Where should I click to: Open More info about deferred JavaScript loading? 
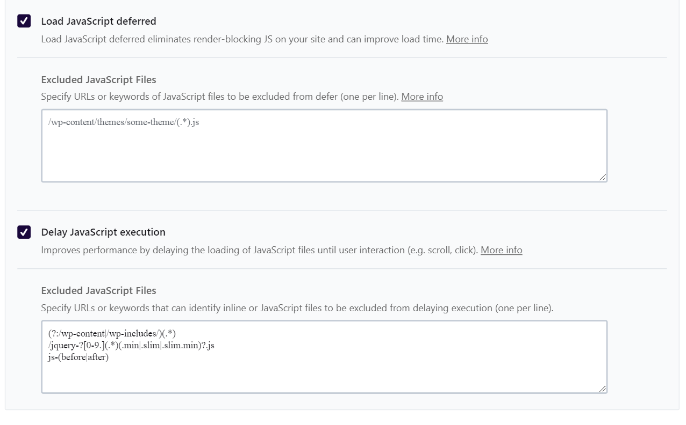(467, 39)
